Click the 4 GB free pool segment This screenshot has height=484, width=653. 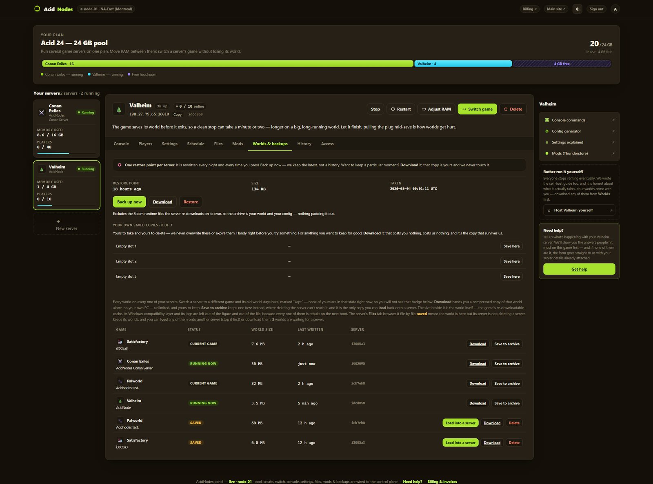tap(562, 64)
